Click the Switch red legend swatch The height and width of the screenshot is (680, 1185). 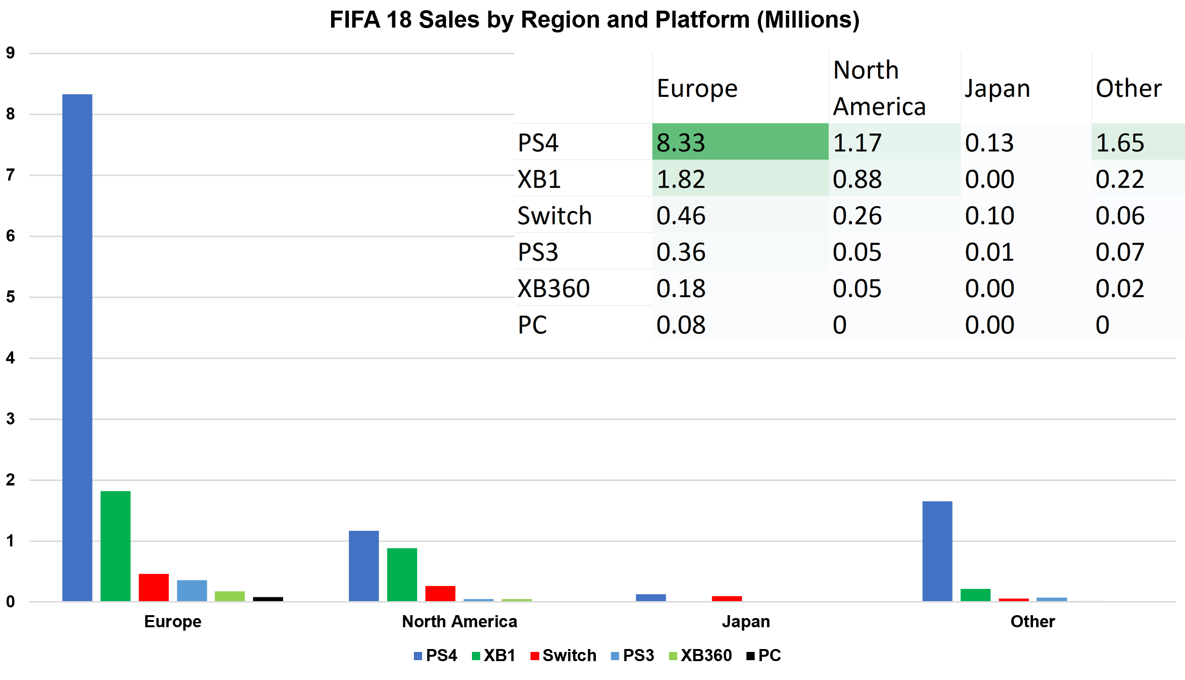(x=534, y=656)
